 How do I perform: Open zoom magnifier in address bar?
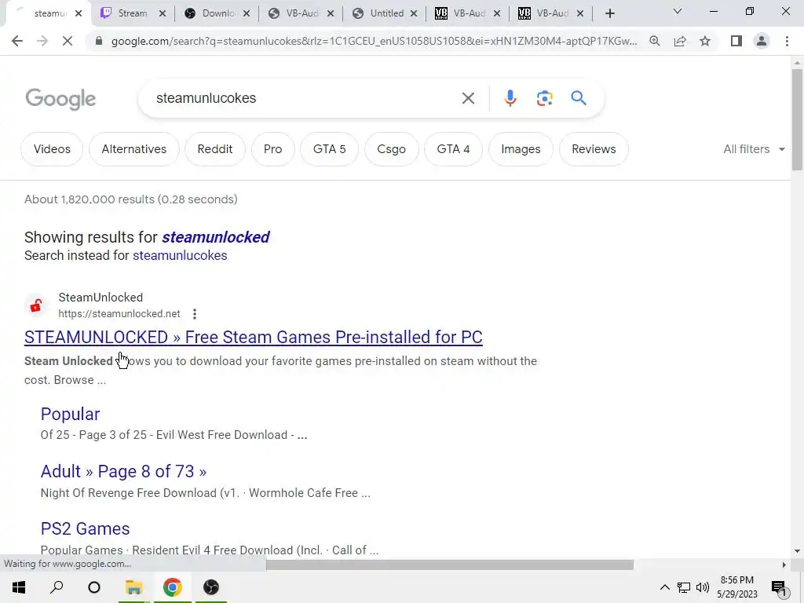655,41
